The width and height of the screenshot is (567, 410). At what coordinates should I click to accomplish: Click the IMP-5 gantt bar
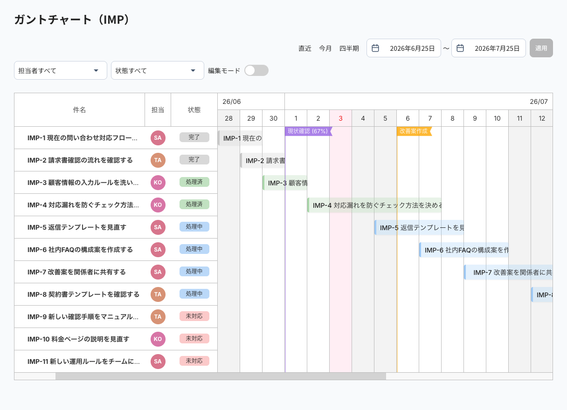419,227
